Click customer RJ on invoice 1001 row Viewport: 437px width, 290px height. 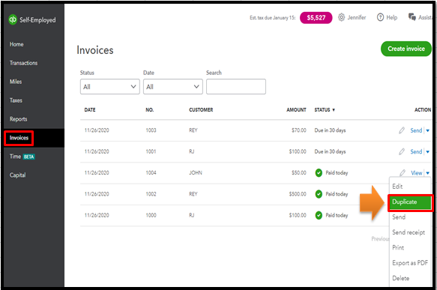(x=191, y=151)
